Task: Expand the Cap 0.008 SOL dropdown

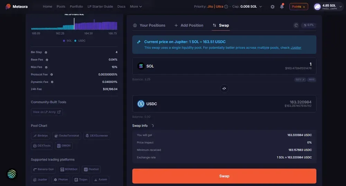Action: (x=247, y=7)
